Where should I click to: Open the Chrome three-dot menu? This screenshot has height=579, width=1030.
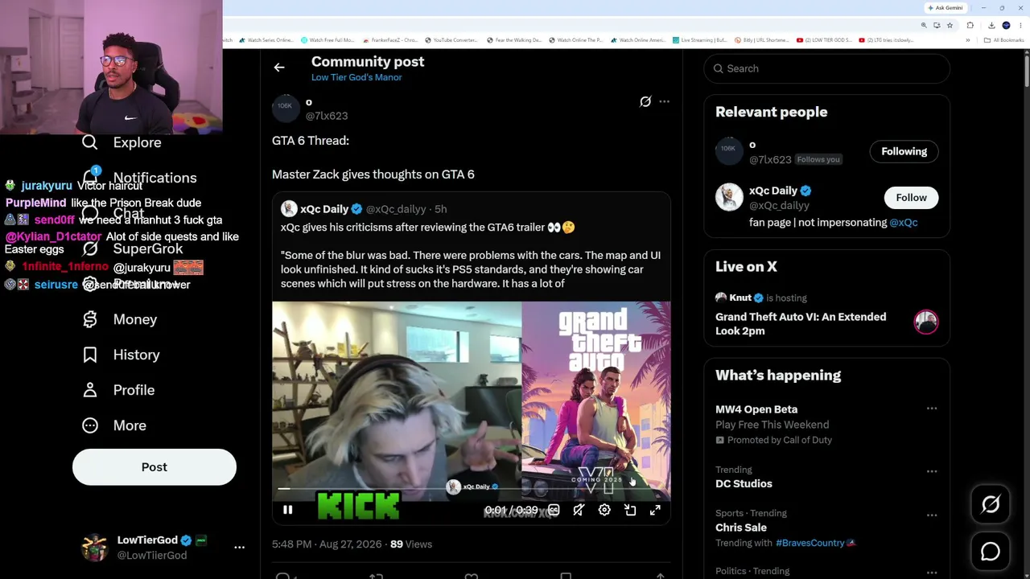point(1020,26)
